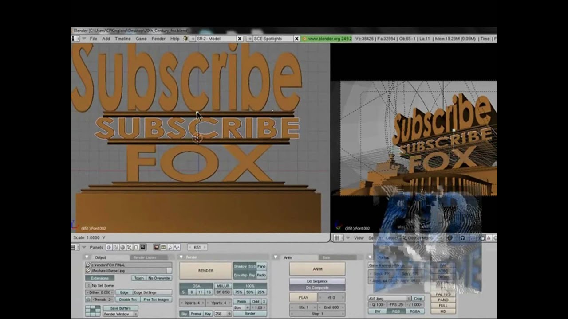568x319 pixels.
Task: Enable the Radio radiosity option
Action: click(261, 275)
